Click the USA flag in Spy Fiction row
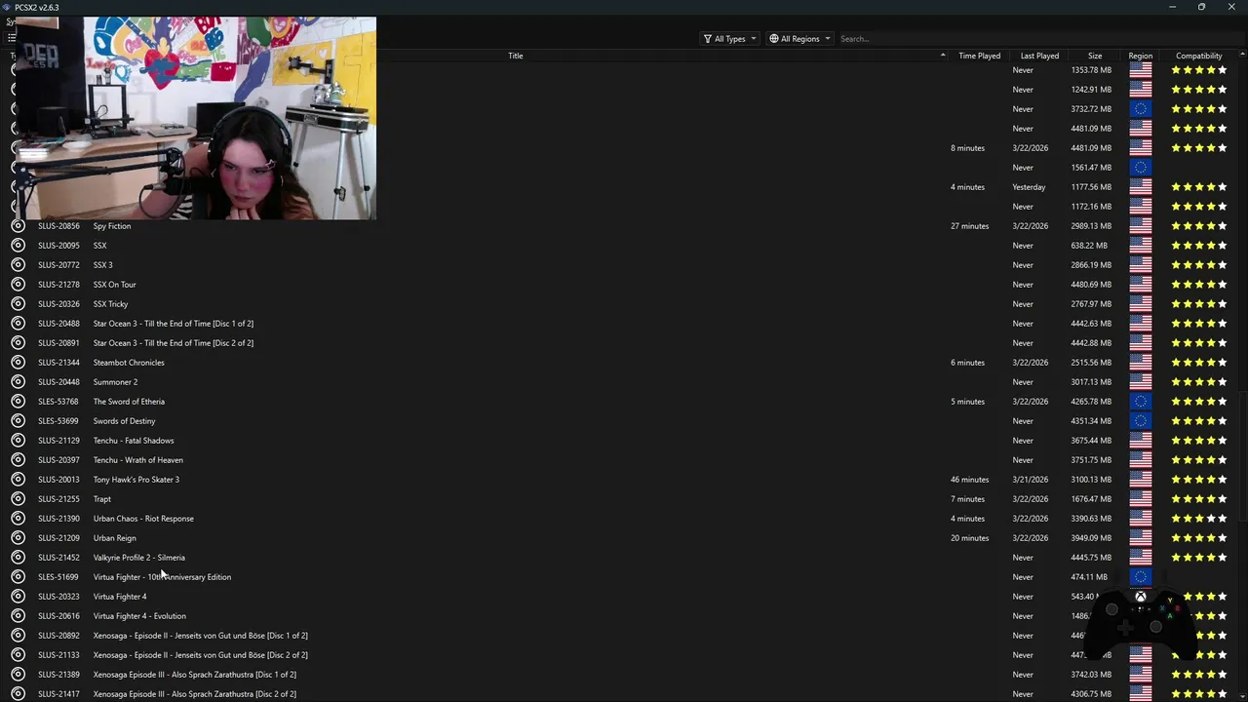Image resolution: width=1248 pixels, height=702 pixels. (x=1140, y=225)
